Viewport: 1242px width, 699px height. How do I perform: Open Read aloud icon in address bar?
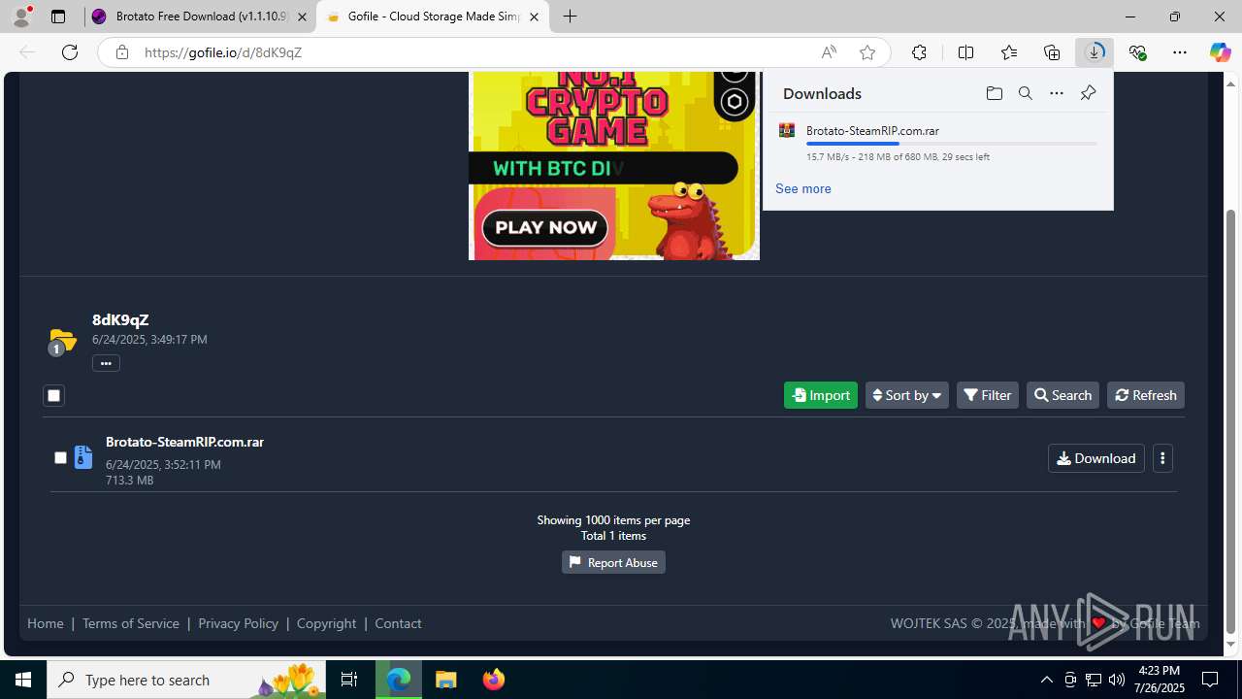pyautogui.click(x=829, y=52)
